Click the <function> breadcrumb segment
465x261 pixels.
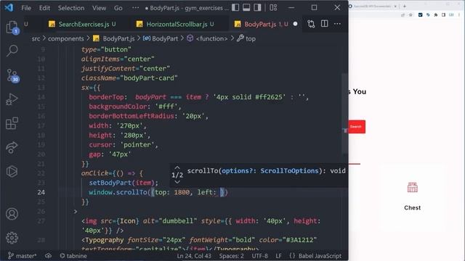(208, 38)
